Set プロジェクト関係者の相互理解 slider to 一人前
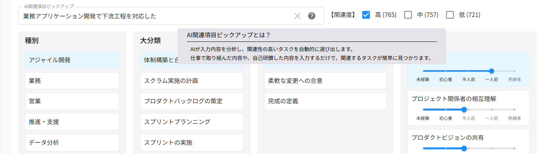 (x=491, y=109)
